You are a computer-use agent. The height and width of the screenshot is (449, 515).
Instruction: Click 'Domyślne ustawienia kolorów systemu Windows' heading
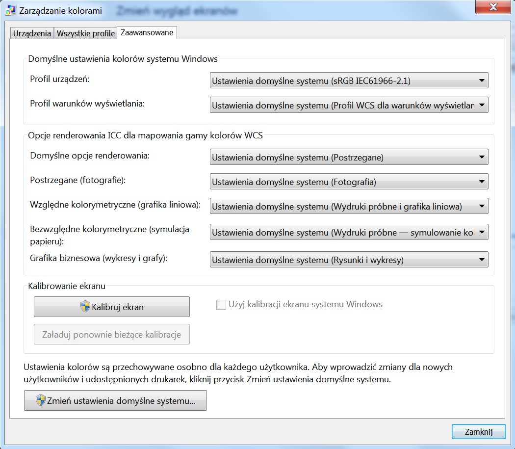pos(123,59)
